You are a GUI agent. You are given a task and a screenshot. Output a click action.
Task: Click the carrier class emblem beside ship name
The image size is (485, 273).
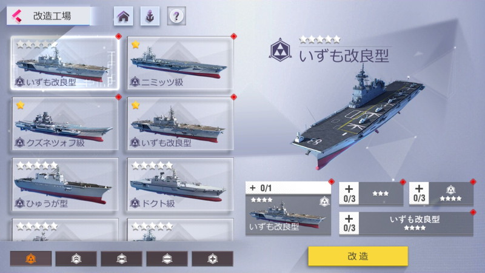click(280, 50)
